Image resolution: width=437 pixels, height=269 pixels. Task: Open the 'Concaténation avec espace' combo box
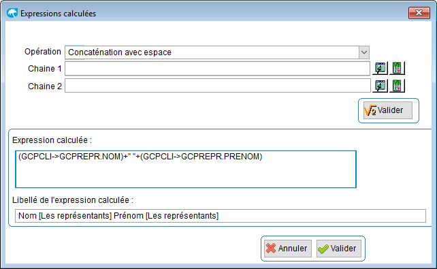pos(217,52)
